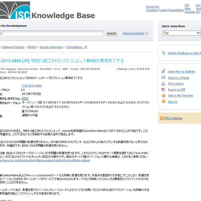Open the Registration header link
The image size is (201, 201).
176,10
